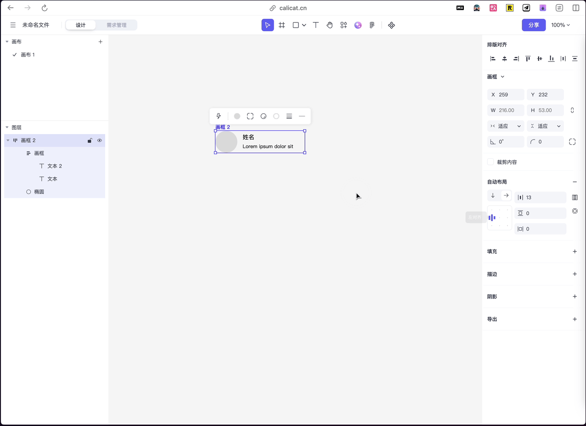This screenshot has height=426, width=586.
Task: Toggle visibility of the 画框 2 layer
Action: (100, 140)
